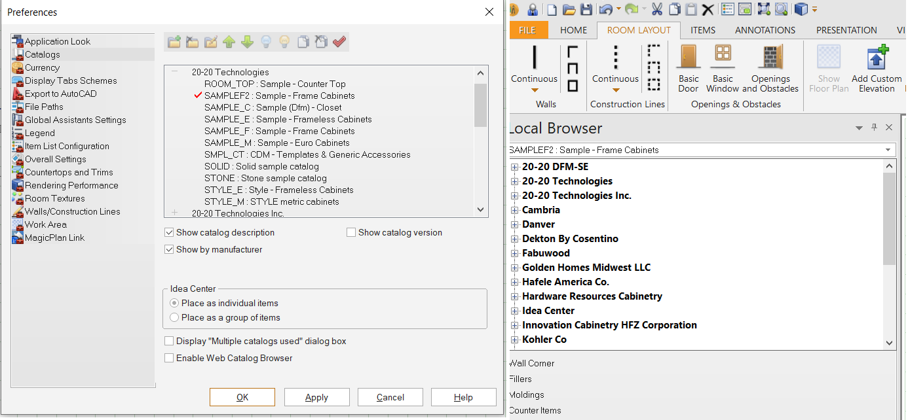
Task: Click the Local Browser tree scrollbar thumb
Action: [x=889, y=219]
